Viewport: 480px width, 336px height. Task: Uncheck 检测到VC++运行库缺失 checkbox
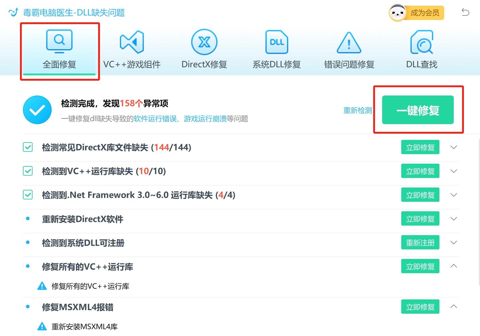[28, 171]
